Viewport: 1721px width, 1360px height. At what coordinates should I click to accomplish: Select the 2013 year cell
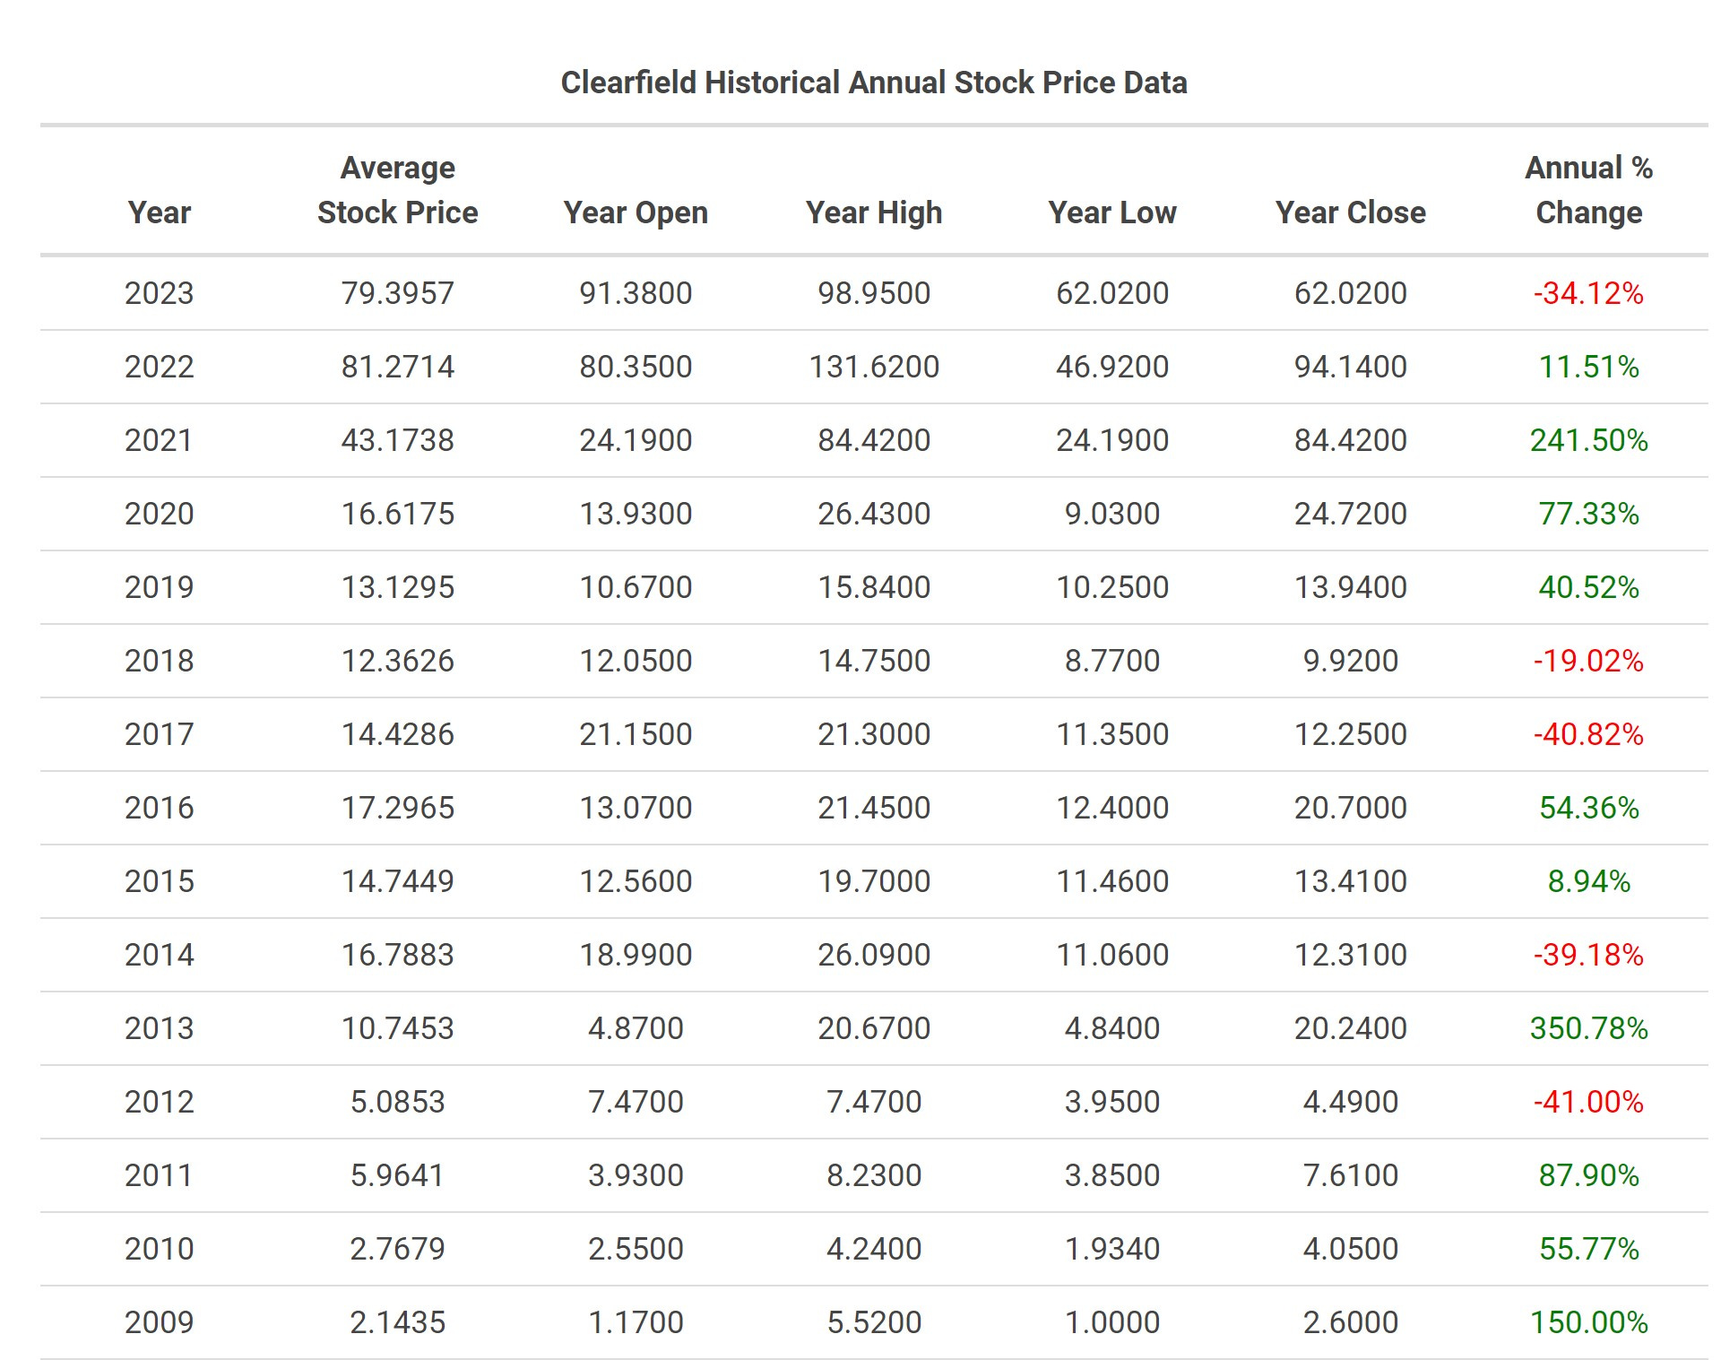coord(159,1028)
